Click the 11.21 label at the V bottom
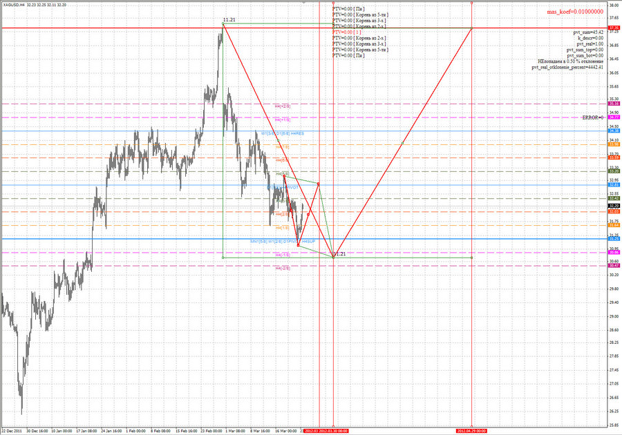 tap(339, 254)
